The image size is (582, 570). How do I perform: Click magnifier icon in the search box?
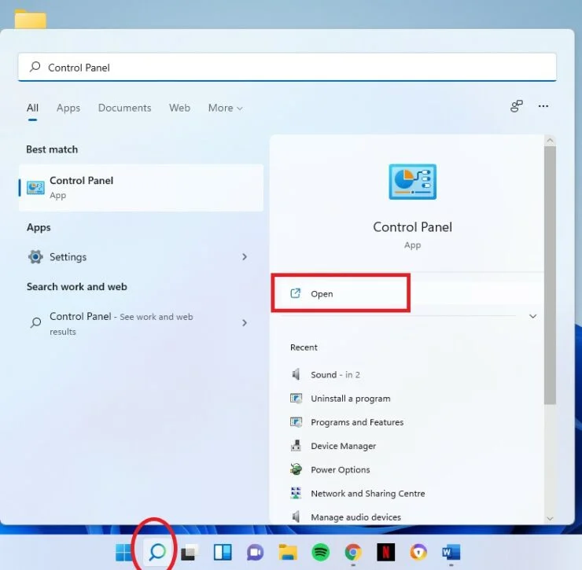35,67
